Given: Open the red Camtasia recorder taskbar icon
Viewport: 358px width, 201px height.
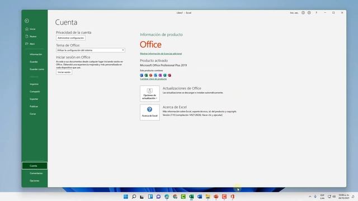Looking at the screenshot, I should pos(224,197).
